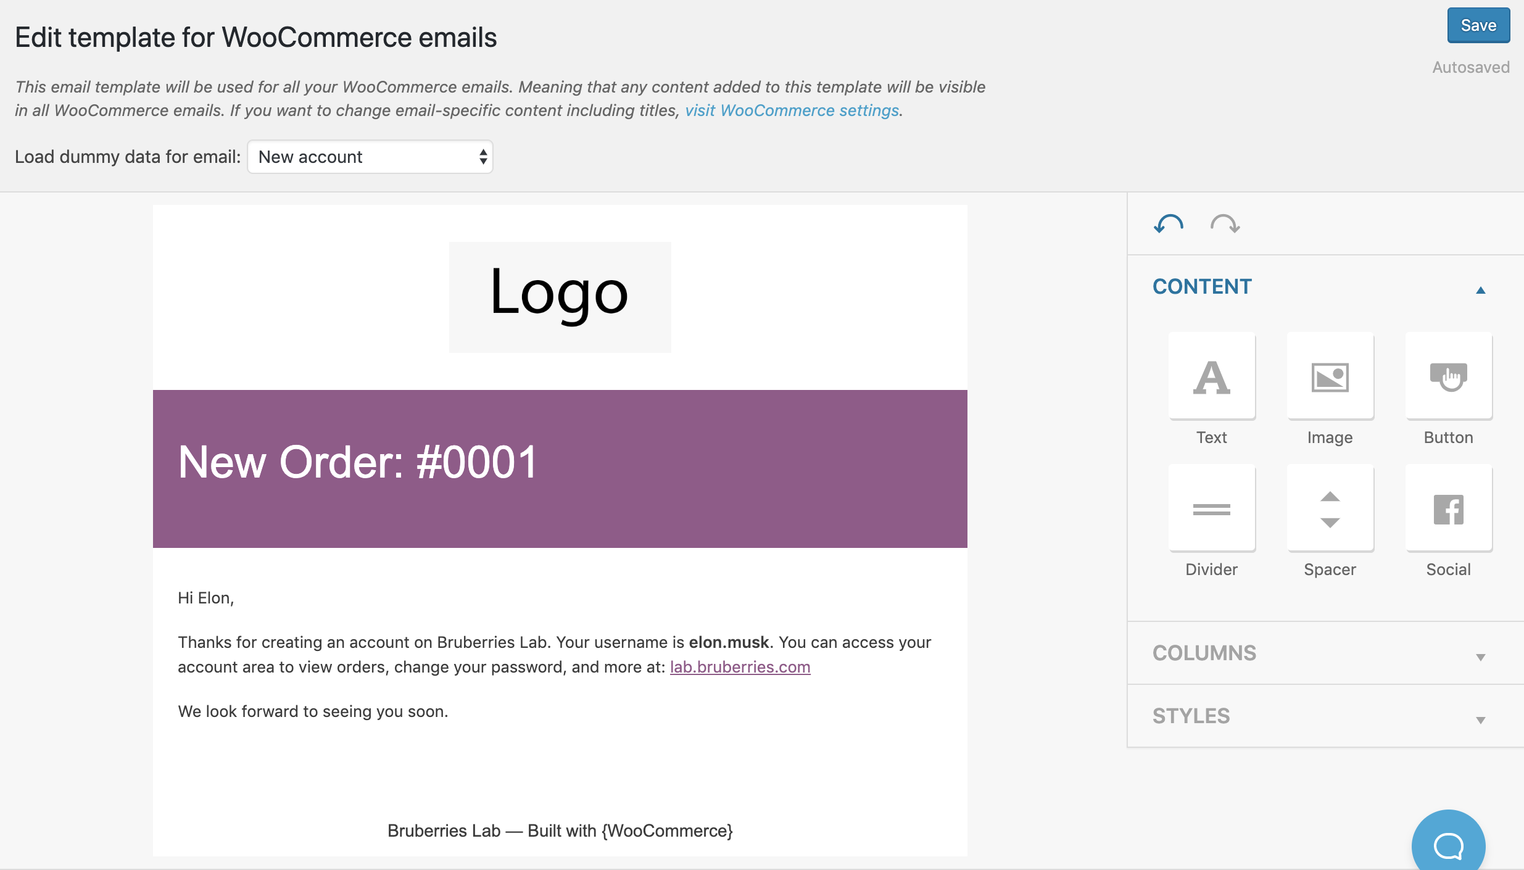Follow the lab.bruberries.com link in email
This screenshot has height=870, width=1524.
click(x=740, y=667)
